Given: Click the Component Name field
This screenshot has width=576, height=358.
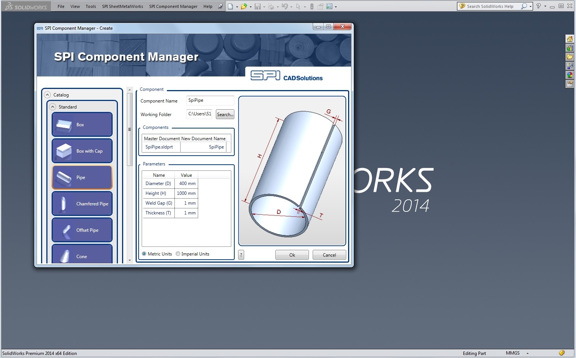Looking at the screenshot, I should point(210,100).
